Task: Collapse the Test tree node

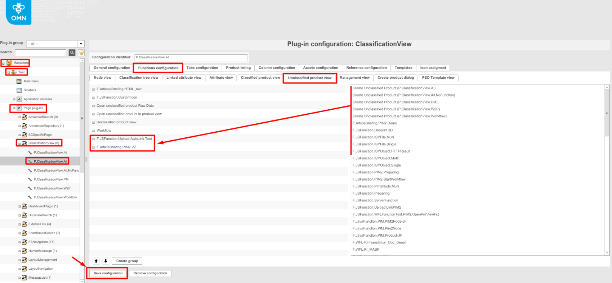Action: click(9, 73)
